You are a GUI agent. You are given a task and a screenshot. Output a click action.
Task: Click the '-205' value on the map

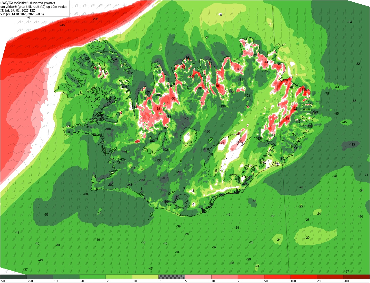tap(179, 172)
